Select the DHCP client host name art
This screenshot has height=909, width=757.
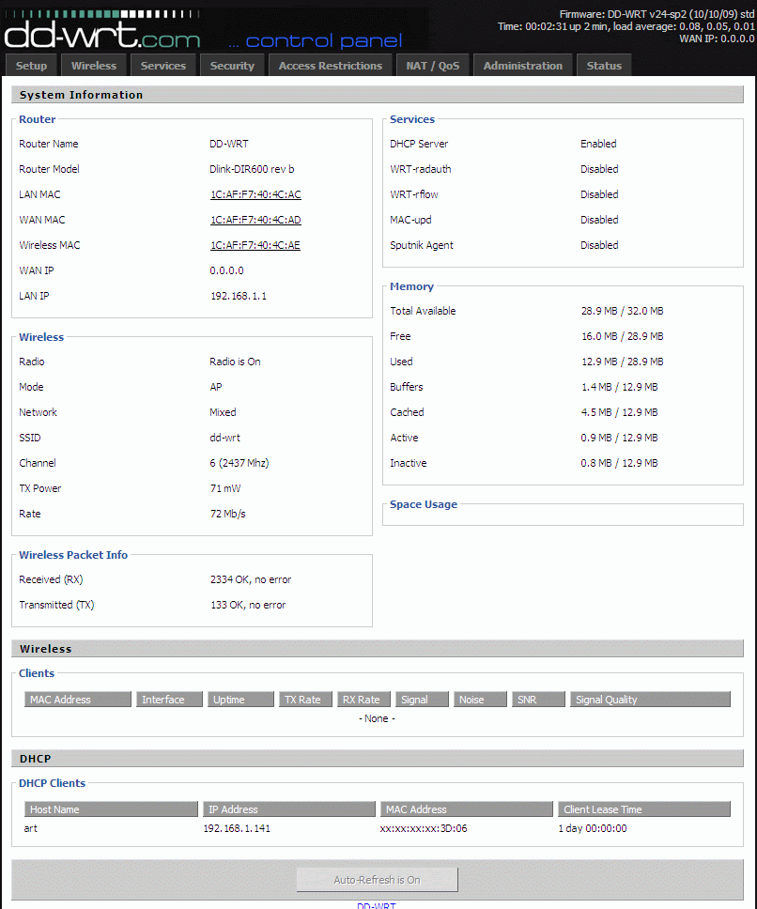point(31,828)
